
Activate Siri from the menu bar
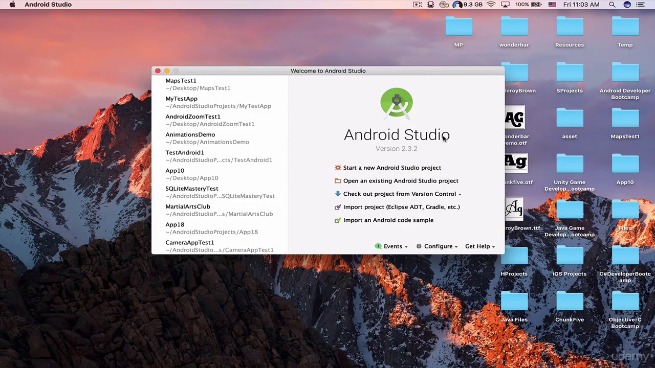tap(627, 5)
